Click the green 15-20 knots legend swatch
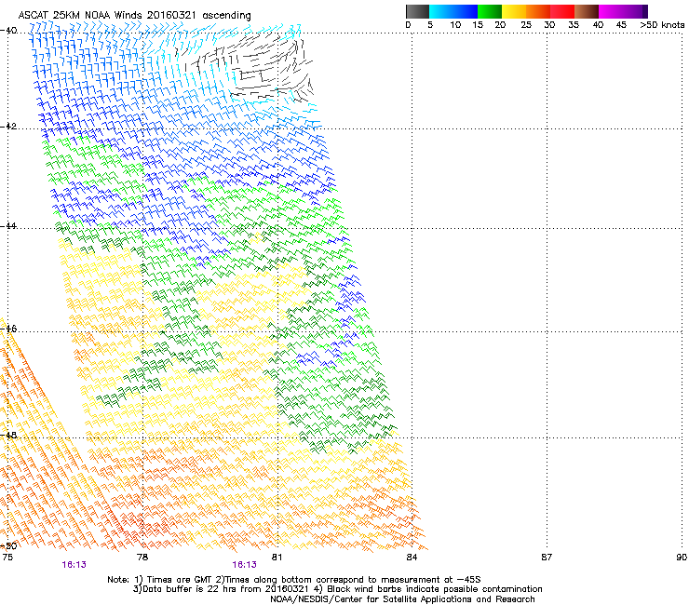689x605 pixels. coord(490,11)
